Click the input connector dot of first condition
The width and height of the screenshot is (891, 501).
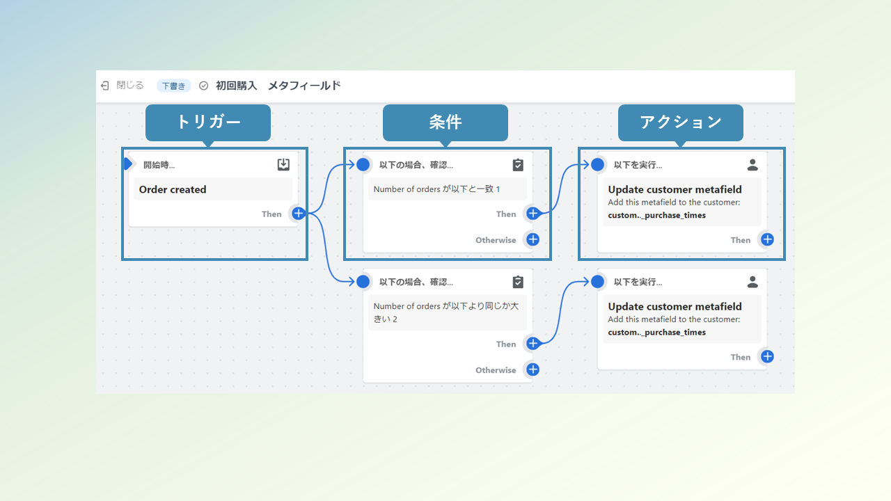[363, 165]
